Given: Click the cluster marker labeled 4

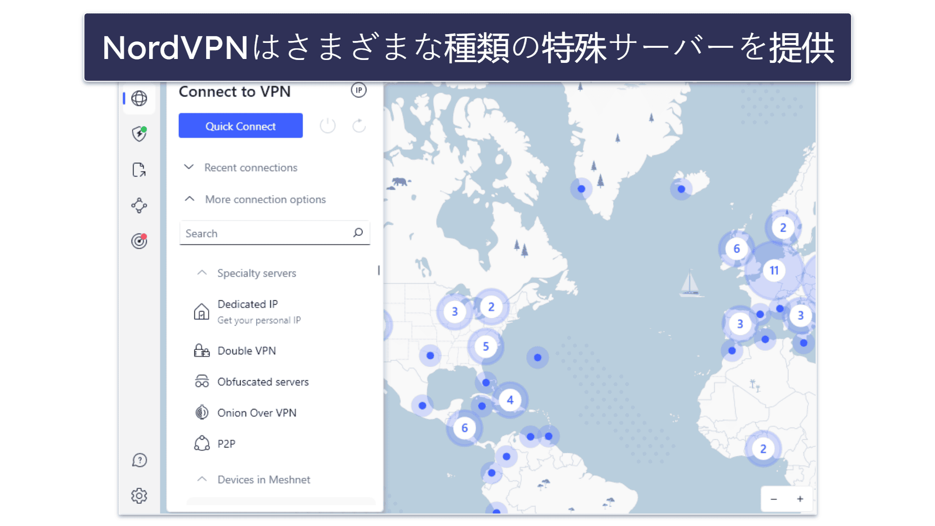Looking at the screenshot, I should [x=510, y=400].
